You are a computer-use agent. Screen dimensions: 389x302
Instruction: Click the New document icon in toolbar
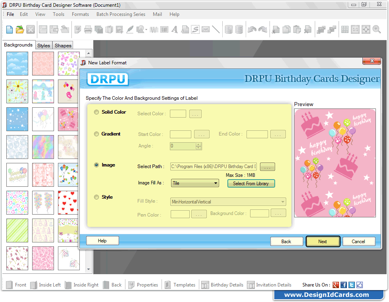pyautogui.click(x=10, y=29)
